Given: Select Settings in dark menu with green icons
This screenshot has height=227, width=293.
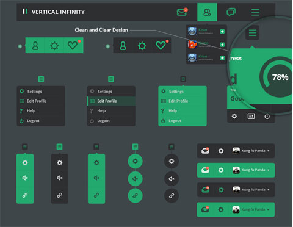Looking at the screenshot, I should 41,92.
